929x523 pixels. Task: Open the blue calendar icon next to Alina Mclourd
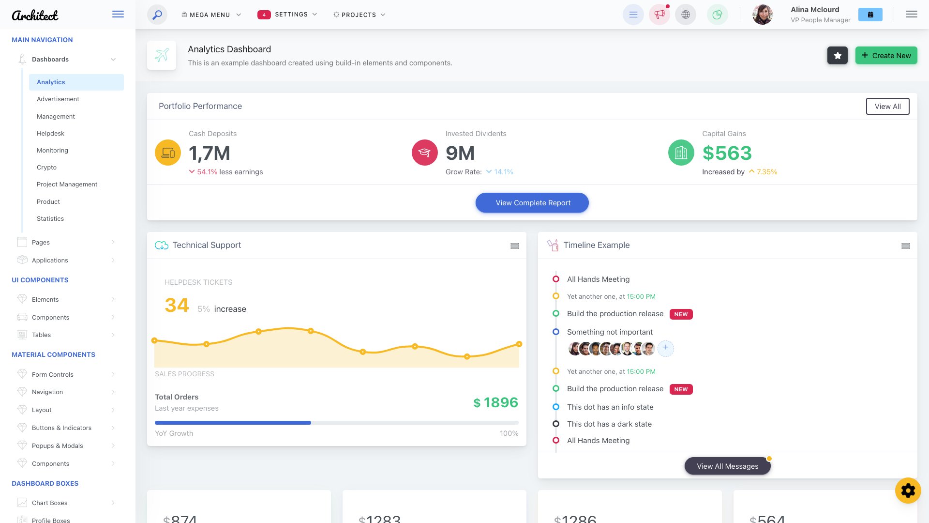coord(870,15)
